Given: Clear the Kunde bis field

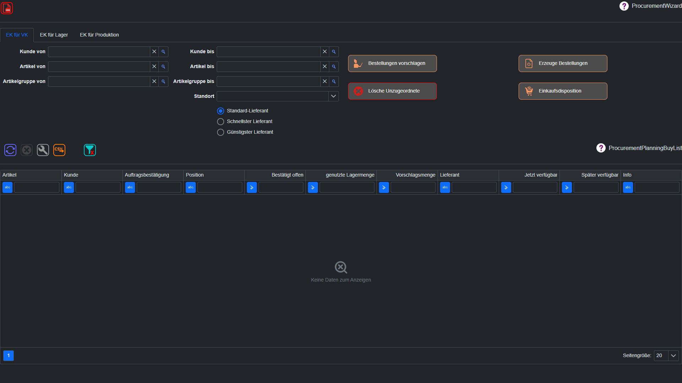Looking at the screenshot, I should point(325,52).
